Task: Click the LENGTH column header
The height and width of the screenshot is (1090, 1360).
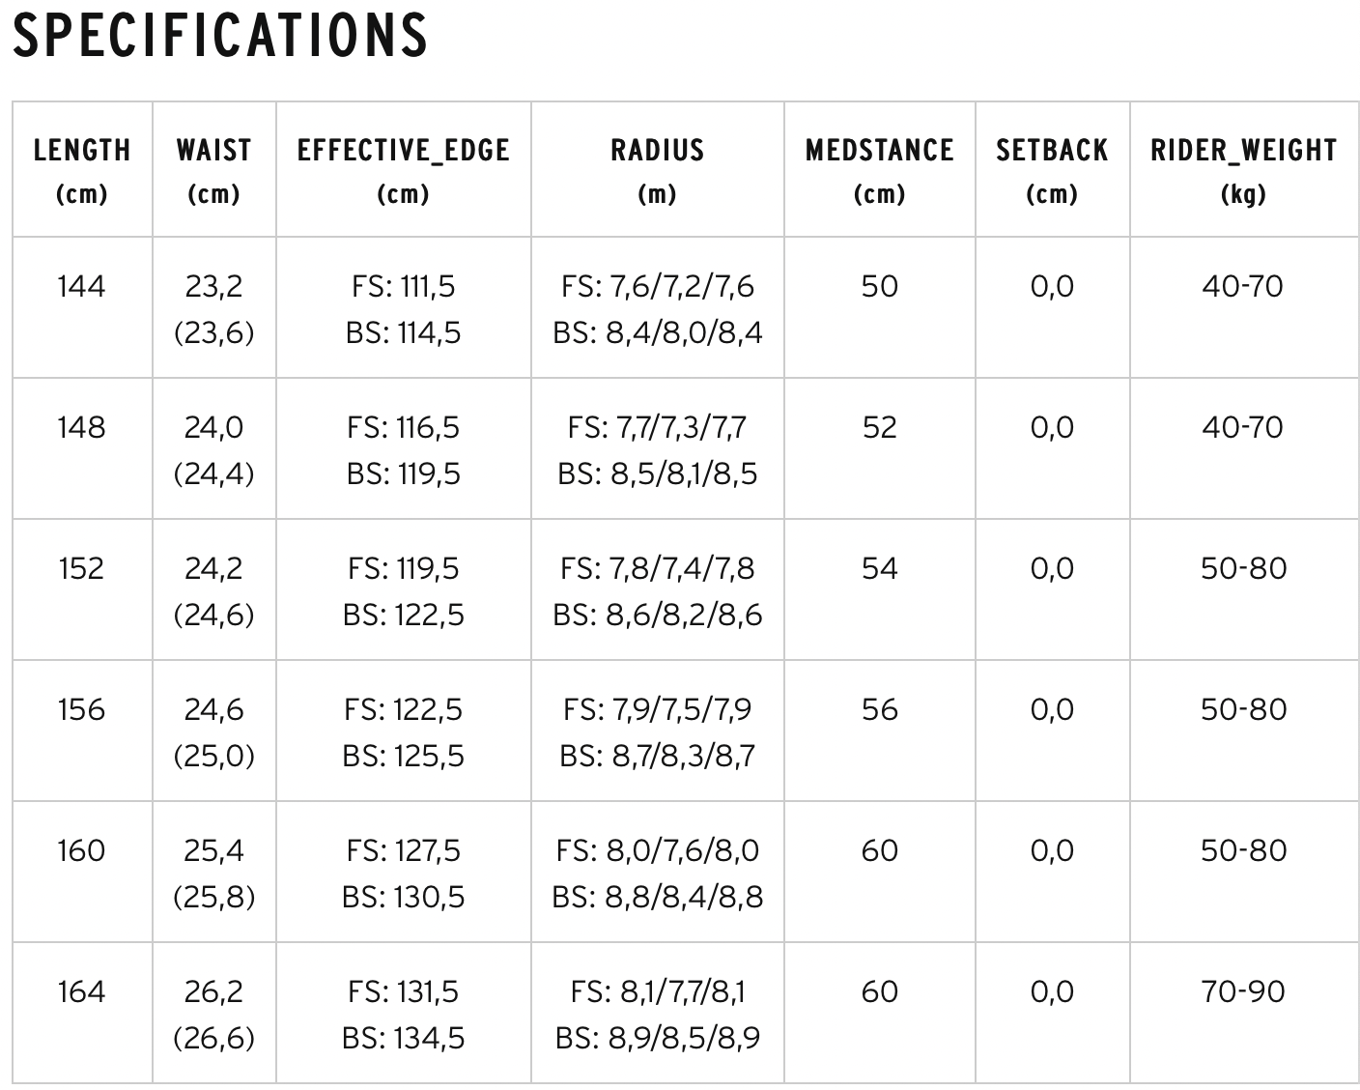Action: [82, 170]
